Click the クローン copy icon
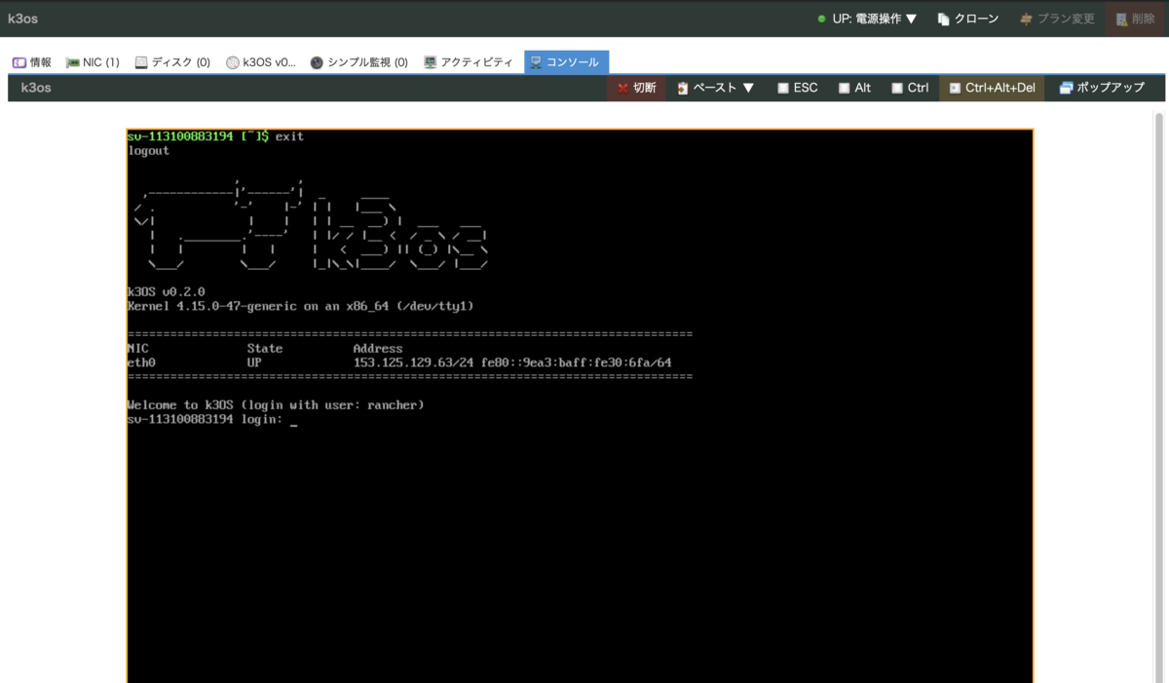 943,19
